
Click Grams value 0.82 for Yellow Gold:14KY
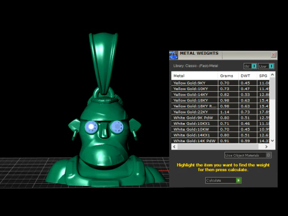224,95
